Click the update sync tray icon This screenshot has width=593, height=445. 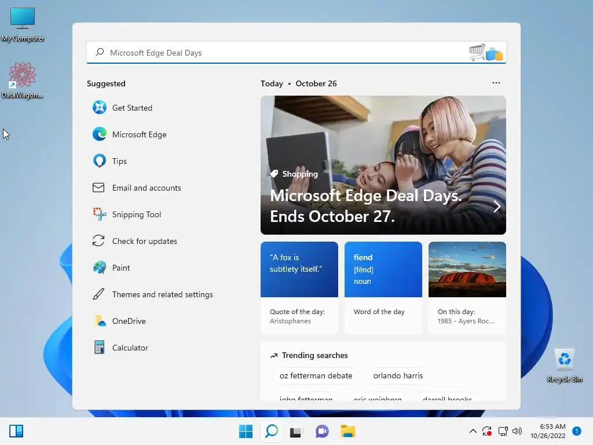[x=487, y=431]
